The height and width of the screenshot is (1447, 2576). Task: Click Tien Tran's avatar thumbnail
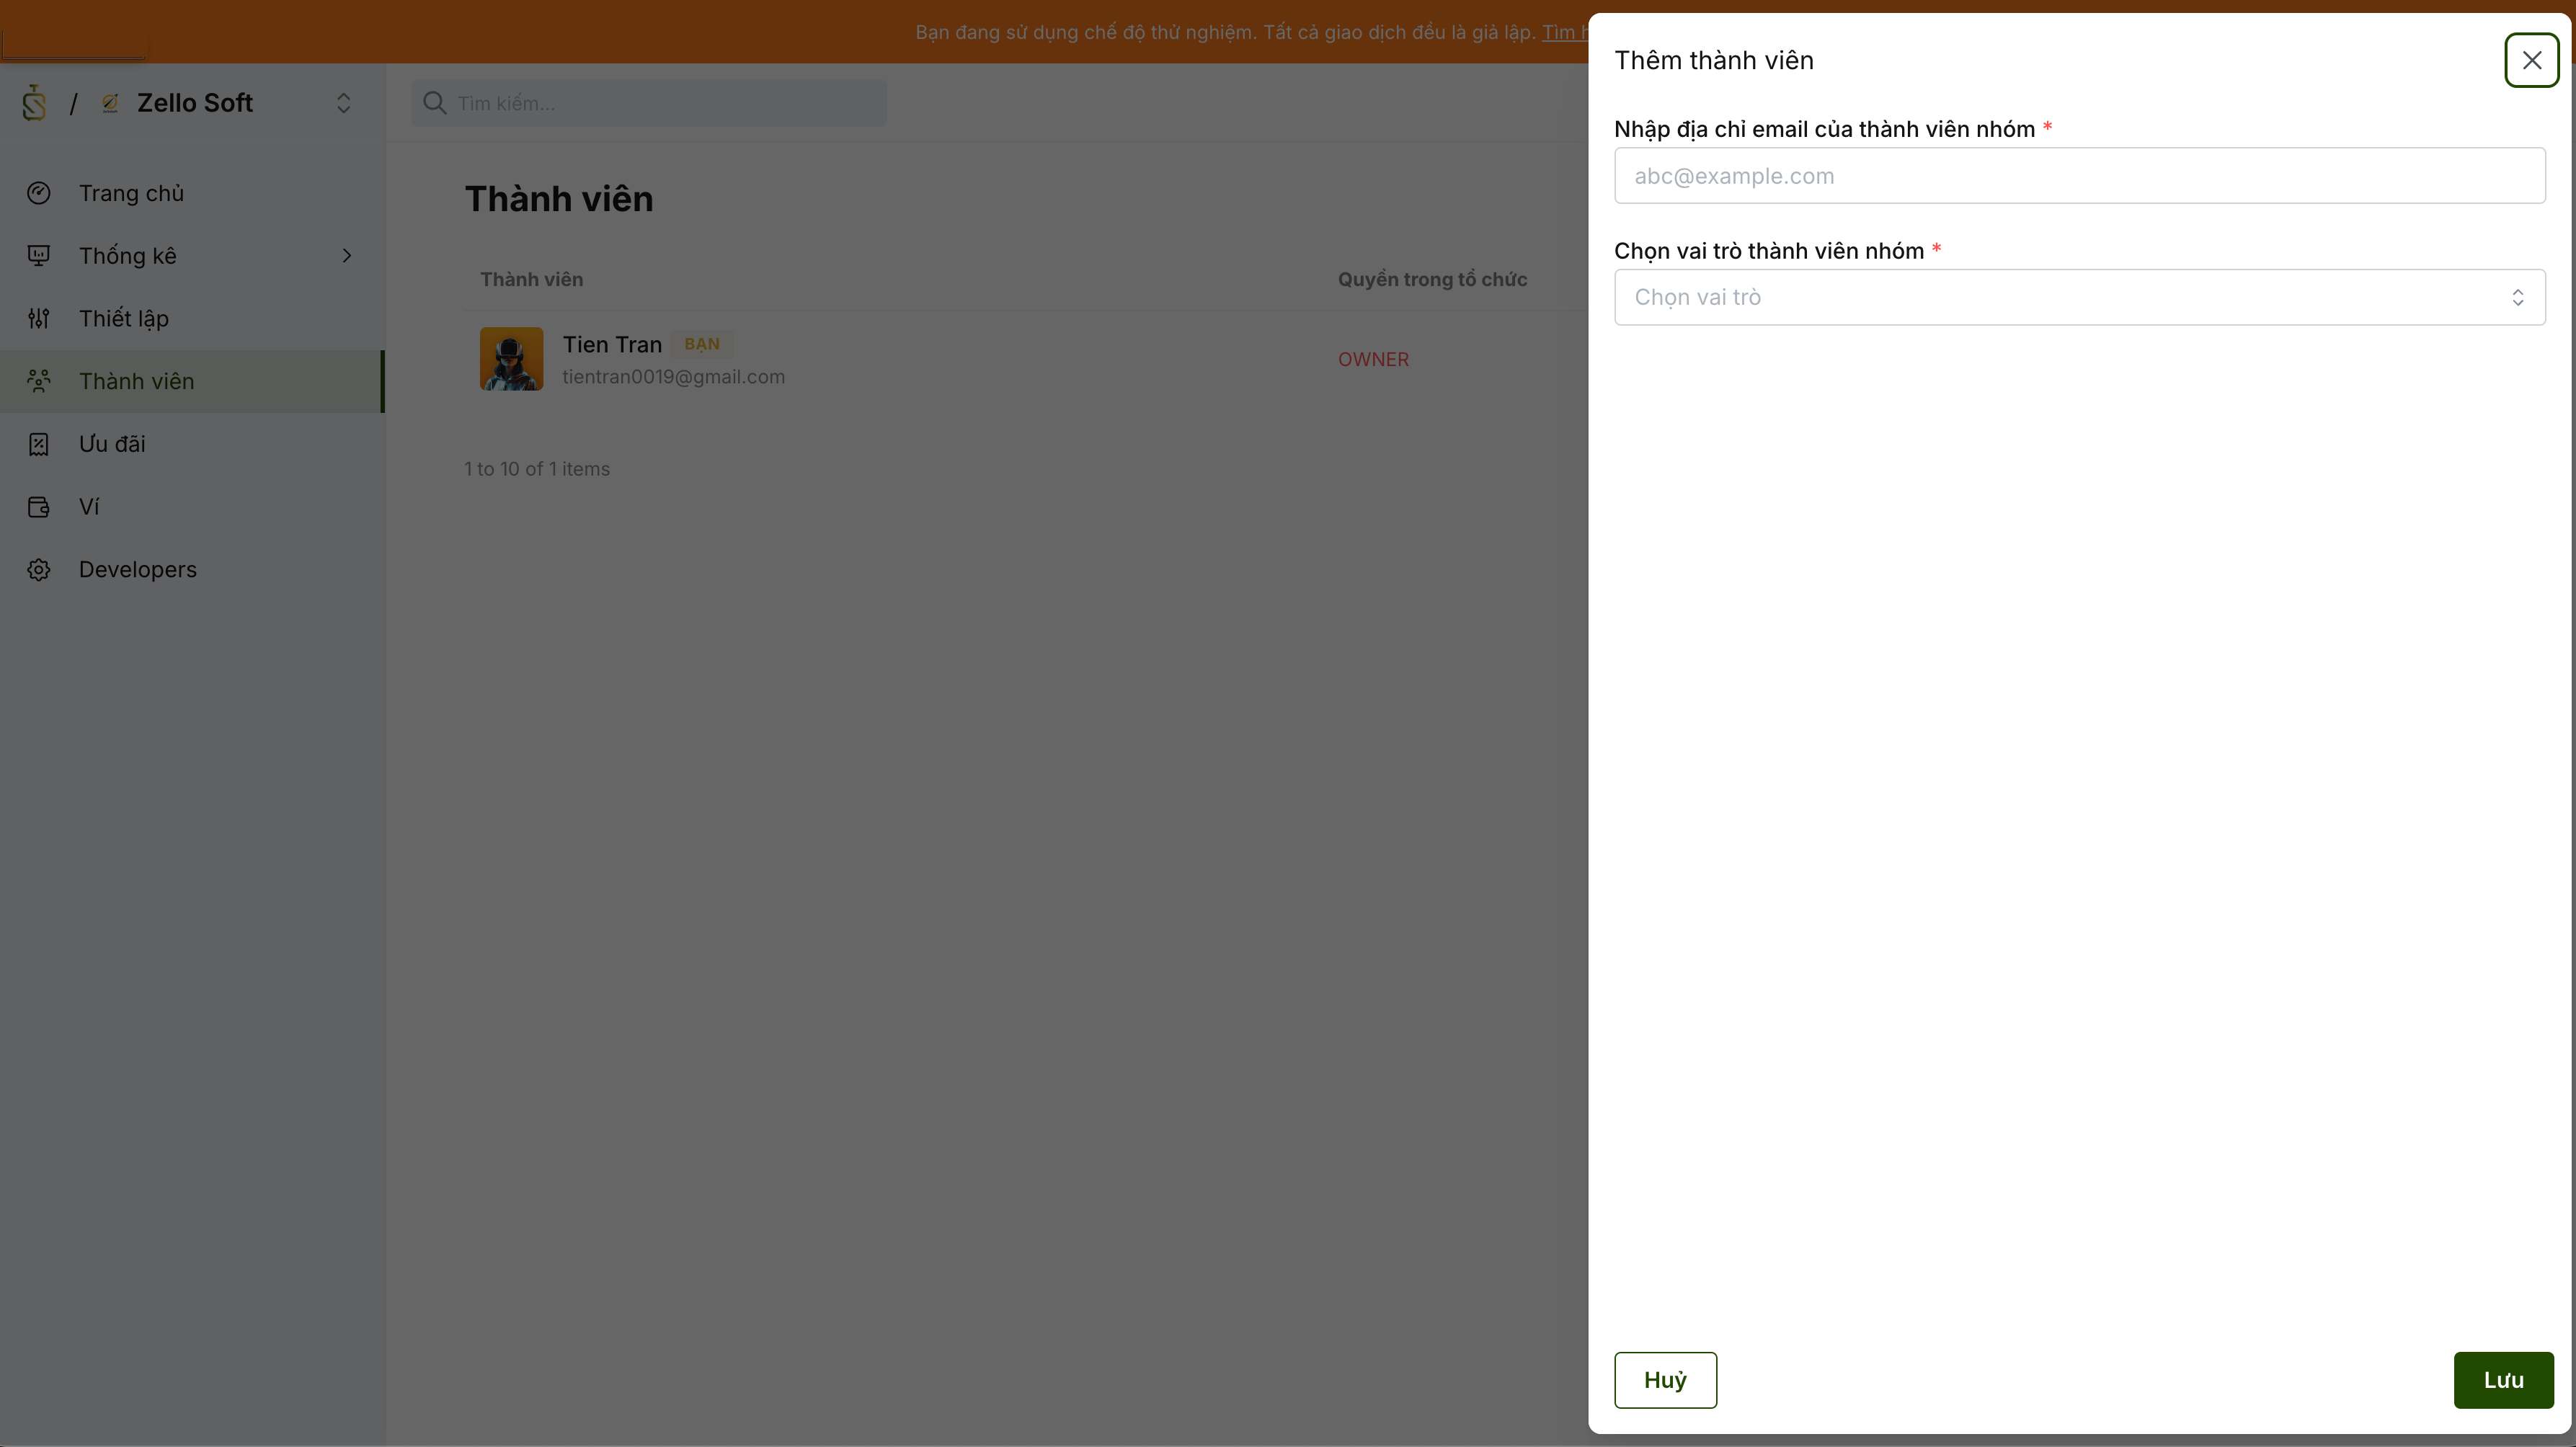(x=511, y=359)
